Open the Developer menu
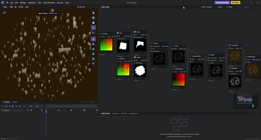The height and width of the screenshot is (140, 261). (32, 3)
